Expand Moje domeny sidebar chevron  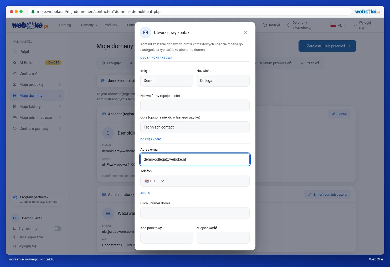pos(60,96)
